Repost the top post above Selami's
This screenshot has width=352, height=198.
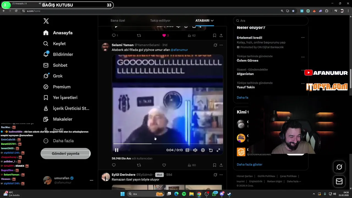pyautogui.click(x=139, y=35)
